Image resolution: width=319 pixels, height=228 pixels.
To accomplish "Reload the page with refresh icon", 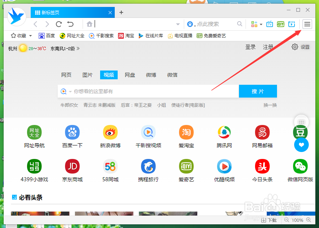I will tap(59, 24).
